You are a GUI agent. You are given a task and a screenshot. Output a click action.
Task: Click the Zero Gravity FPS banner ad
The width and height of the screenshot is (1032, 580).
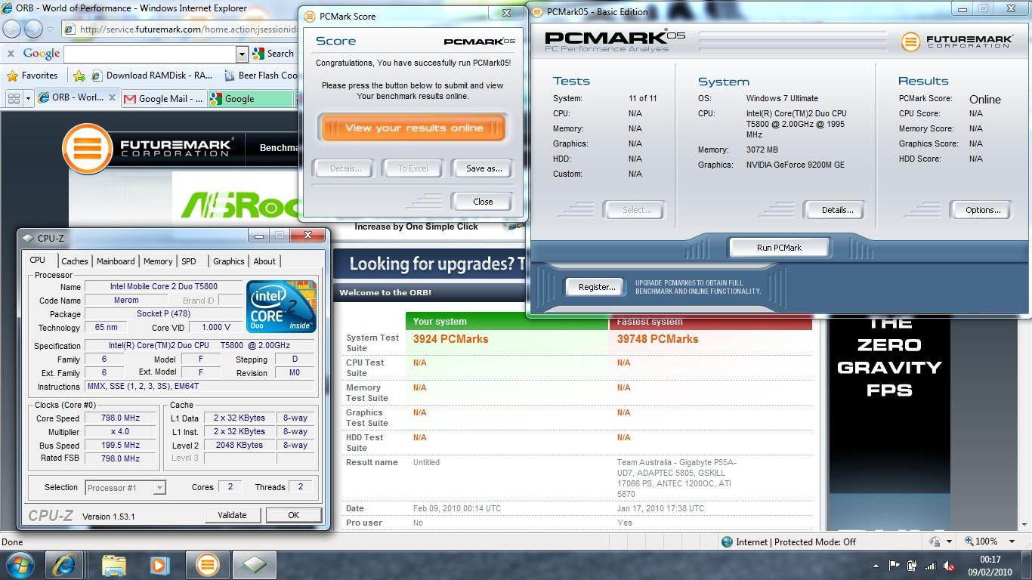tap(889, 423)
